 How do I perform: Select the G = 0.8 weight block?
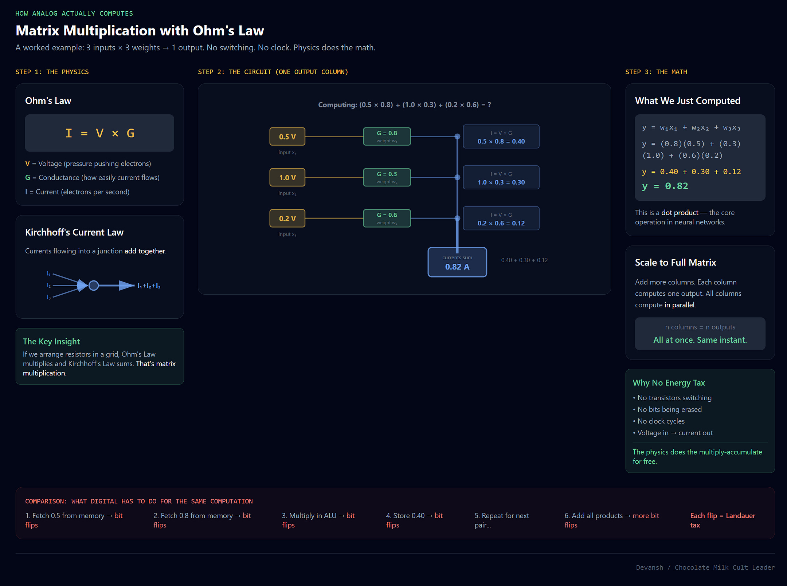pyautogui.click(x=387, y=137)
